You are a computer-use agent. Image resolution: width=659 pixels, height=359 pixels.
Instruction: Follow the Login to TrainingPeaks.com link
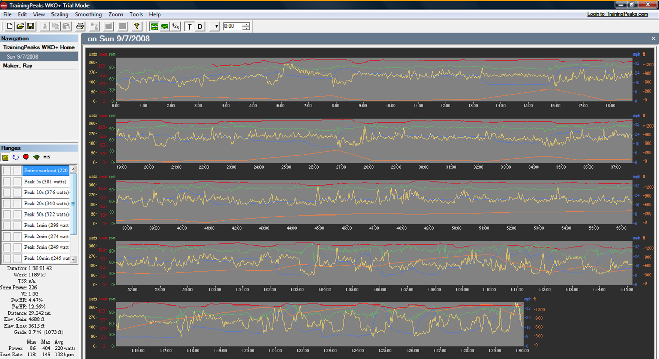coord(618,14)
